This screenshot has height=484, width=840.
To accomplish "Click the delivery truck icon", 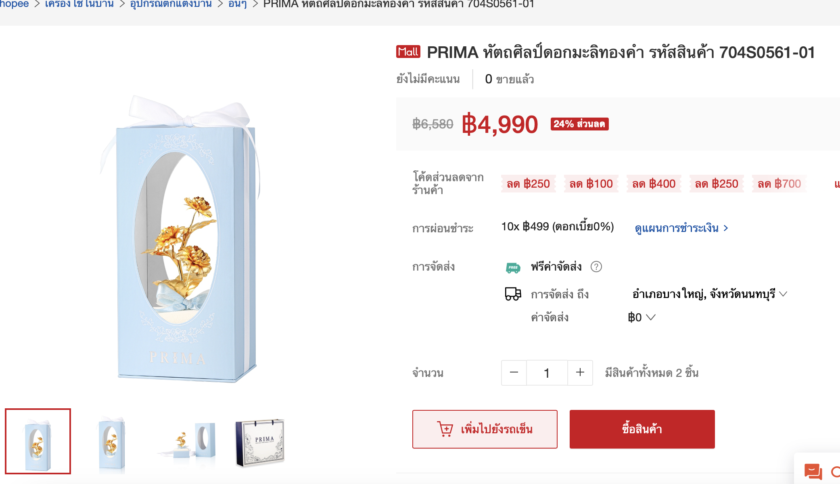I will (x=513, y=294).
